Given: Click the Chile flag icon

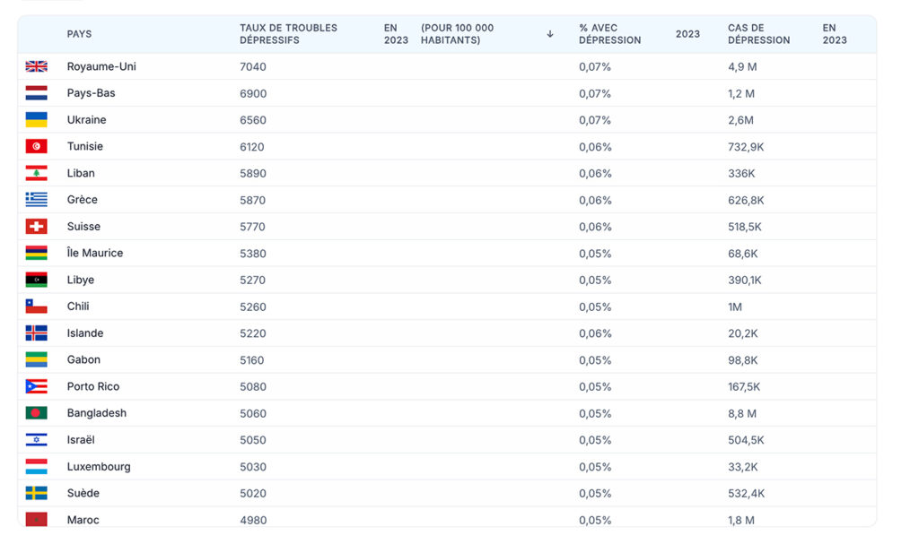Looking at the screenshot, I should [x=36, y=307].
